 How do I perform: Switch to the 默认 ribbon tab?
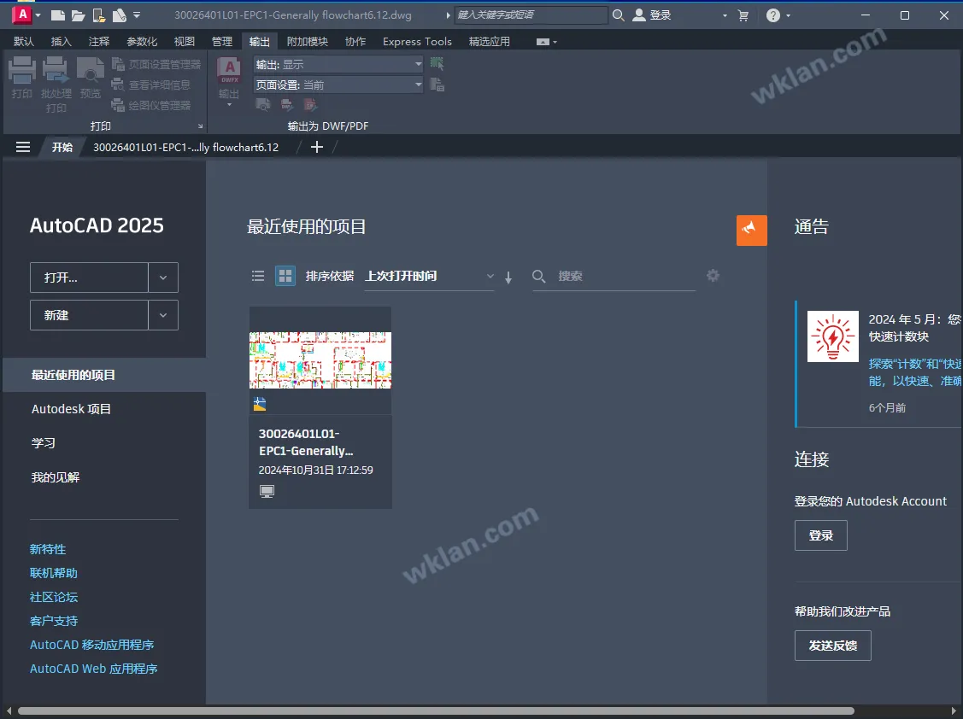point(23,41)
